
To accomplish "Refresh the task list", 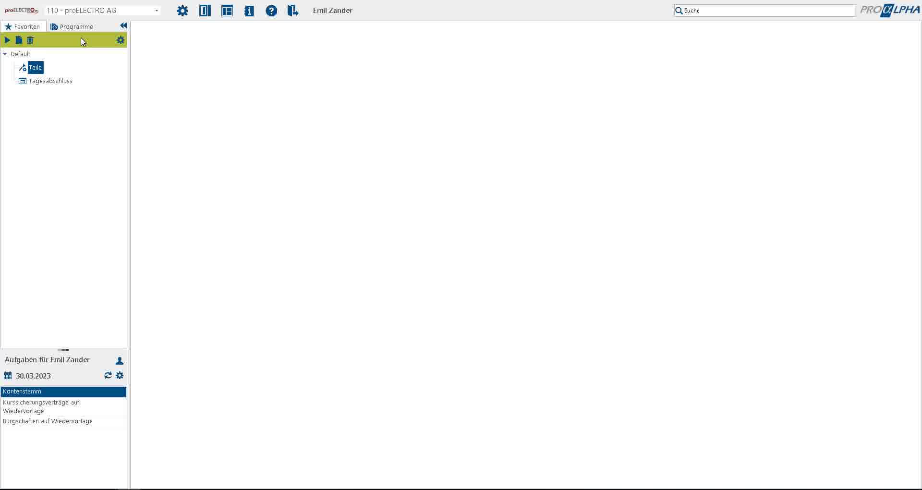I will (x=108, y=375).
